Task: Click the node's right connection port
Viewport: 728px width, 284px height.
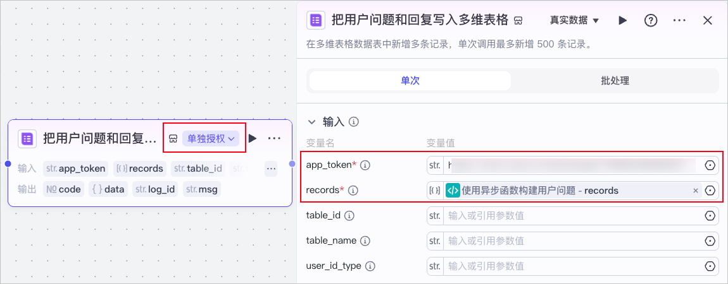Action: pos(292,163)
